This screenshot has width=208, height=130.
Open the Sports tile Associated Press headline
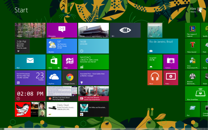tap(94, 78)
